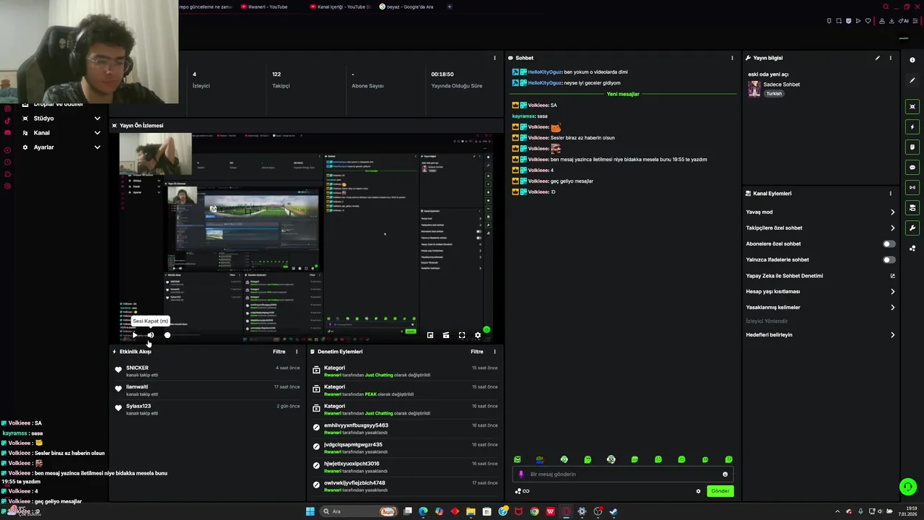Screen dimensions: 924x520
Task: Adjust the preview volume slider knob
Action: [x=167, y=335]
